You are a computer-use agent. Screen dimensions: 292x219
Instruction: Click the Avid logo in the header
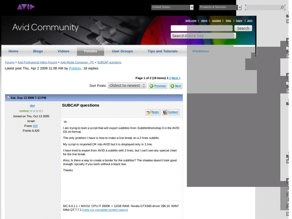(26, 7)
